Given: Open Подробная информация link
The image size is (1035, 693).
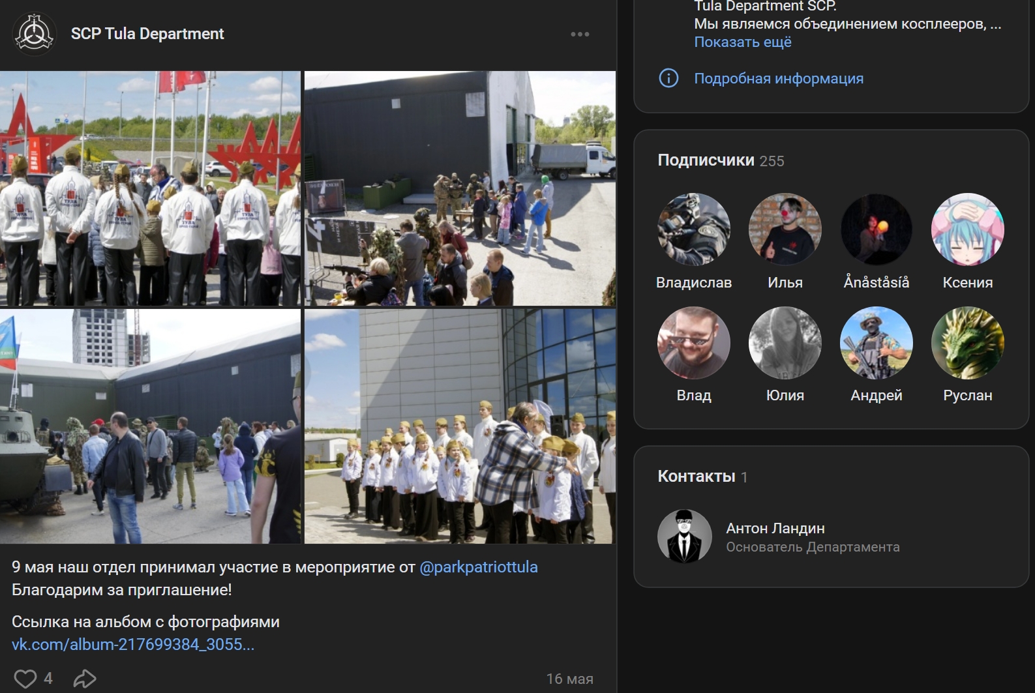Looking at the screenshot, I should click(x=779, y=78).
